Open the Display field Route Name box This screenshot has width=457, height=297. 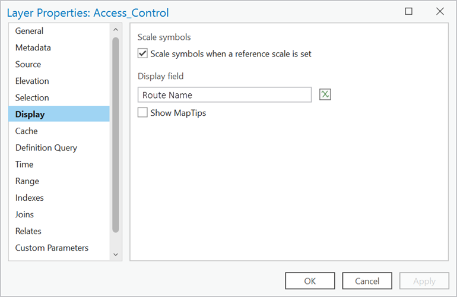(224, 95)
